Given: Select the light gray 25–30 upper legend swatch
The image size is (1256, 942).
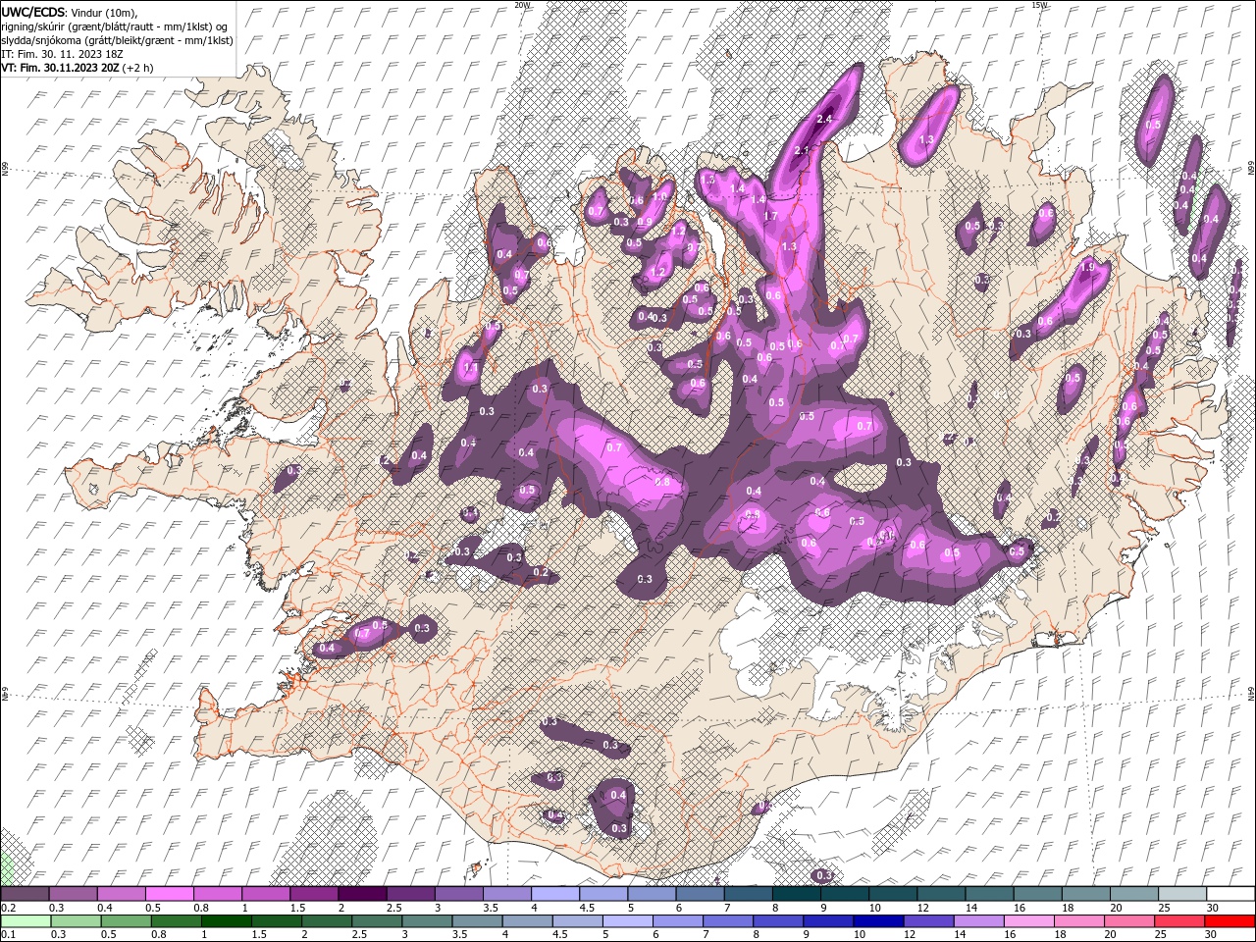Looking at the screenshot, I should pos(1181,894).
